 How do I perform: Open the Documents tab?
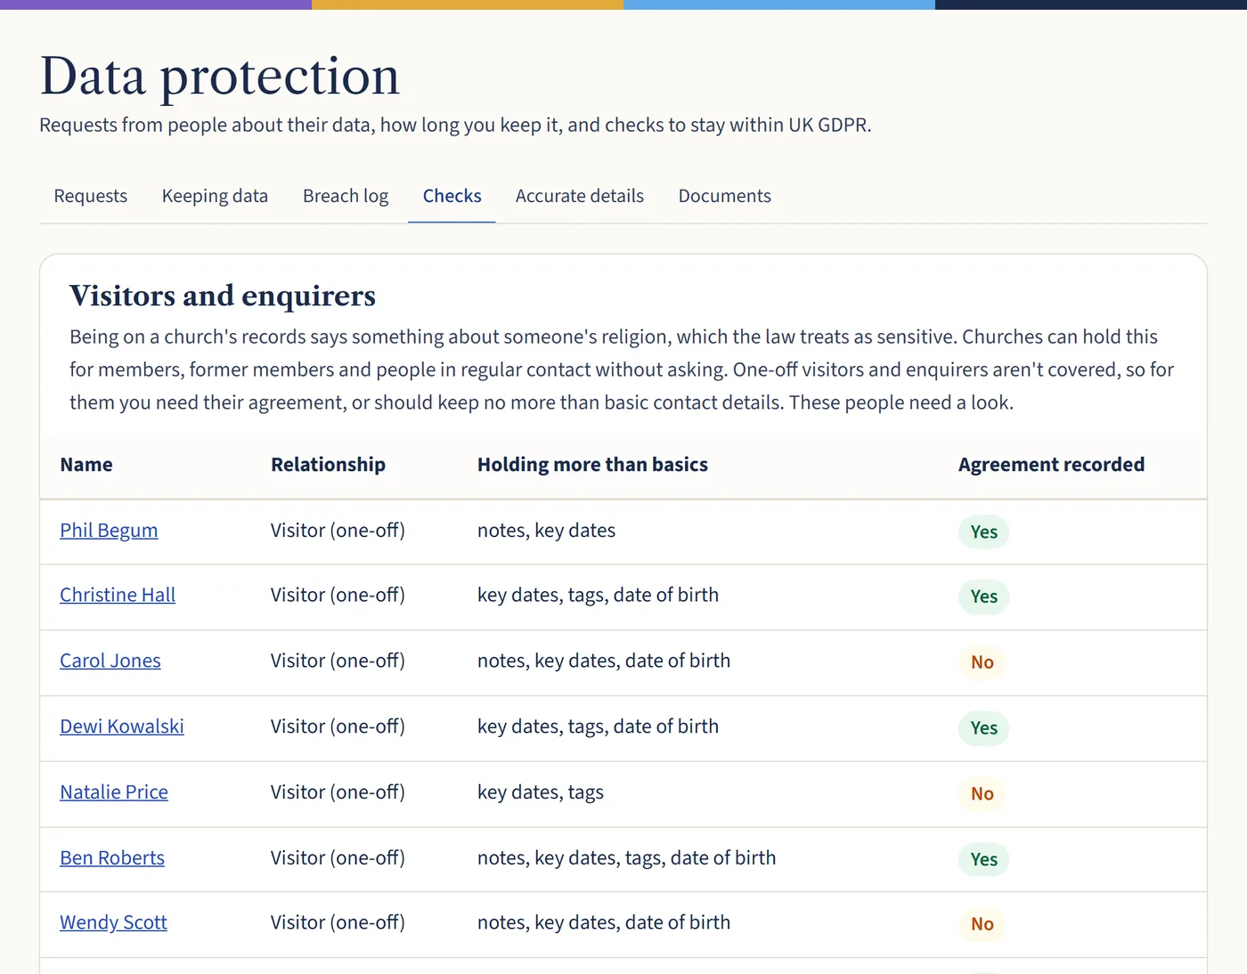click(x=724, y=196)
